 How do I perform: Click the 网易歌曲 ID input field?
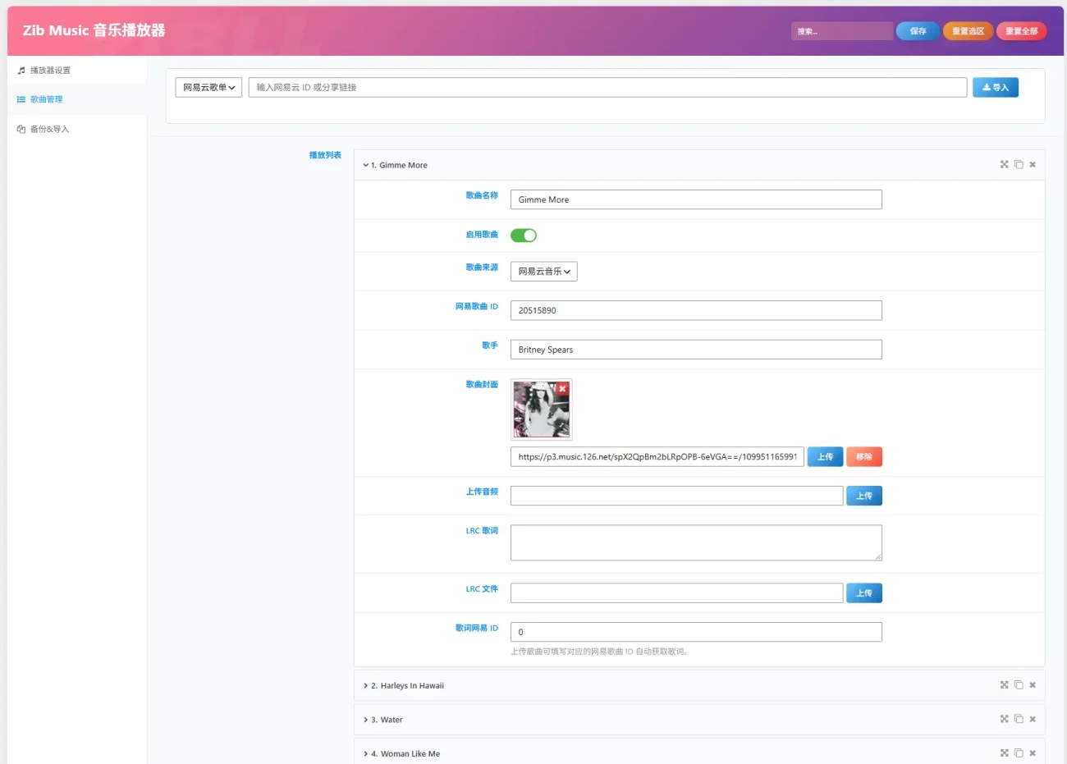coord(696,310)
